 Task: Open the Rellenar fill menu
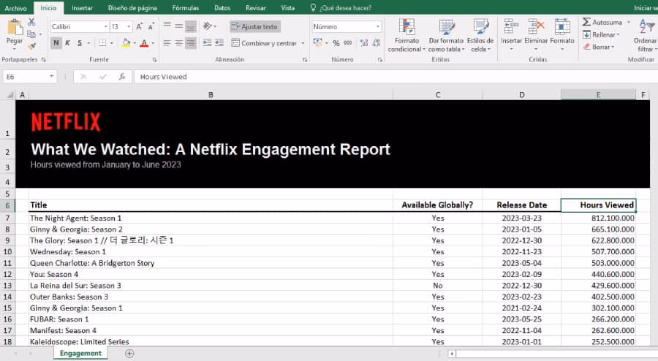click(x=602, y=34)
